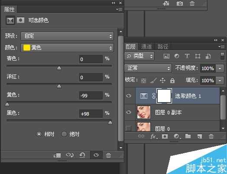This screenshot has height=174, width=227.
Task: Click the 黄色 value field showing -99
Action: coord(91,96)
